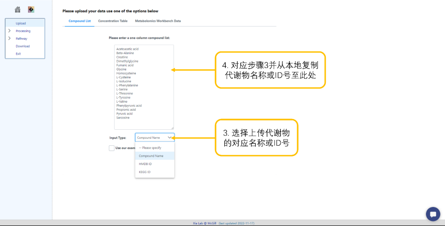Open the Metabolomics Workbench Data tab

(x=158, y=21)
